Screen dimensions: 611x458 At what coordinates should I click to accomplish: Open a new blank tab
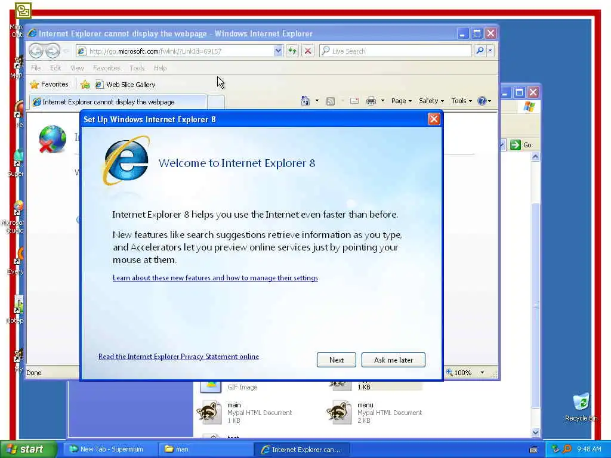[x=216, y=102]
